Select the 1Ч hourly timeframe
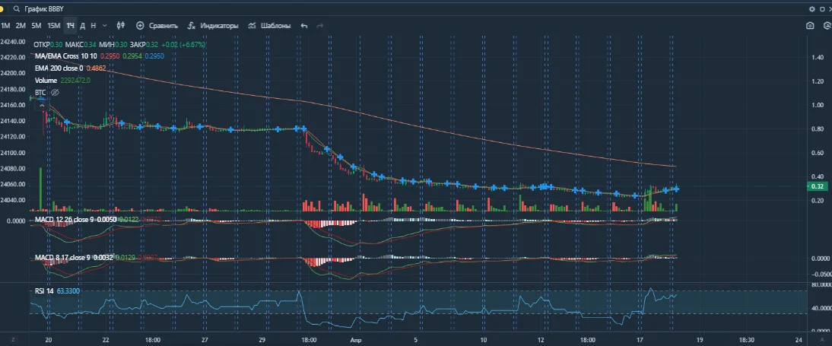This screenshot has width=832, height=346. 71,25
